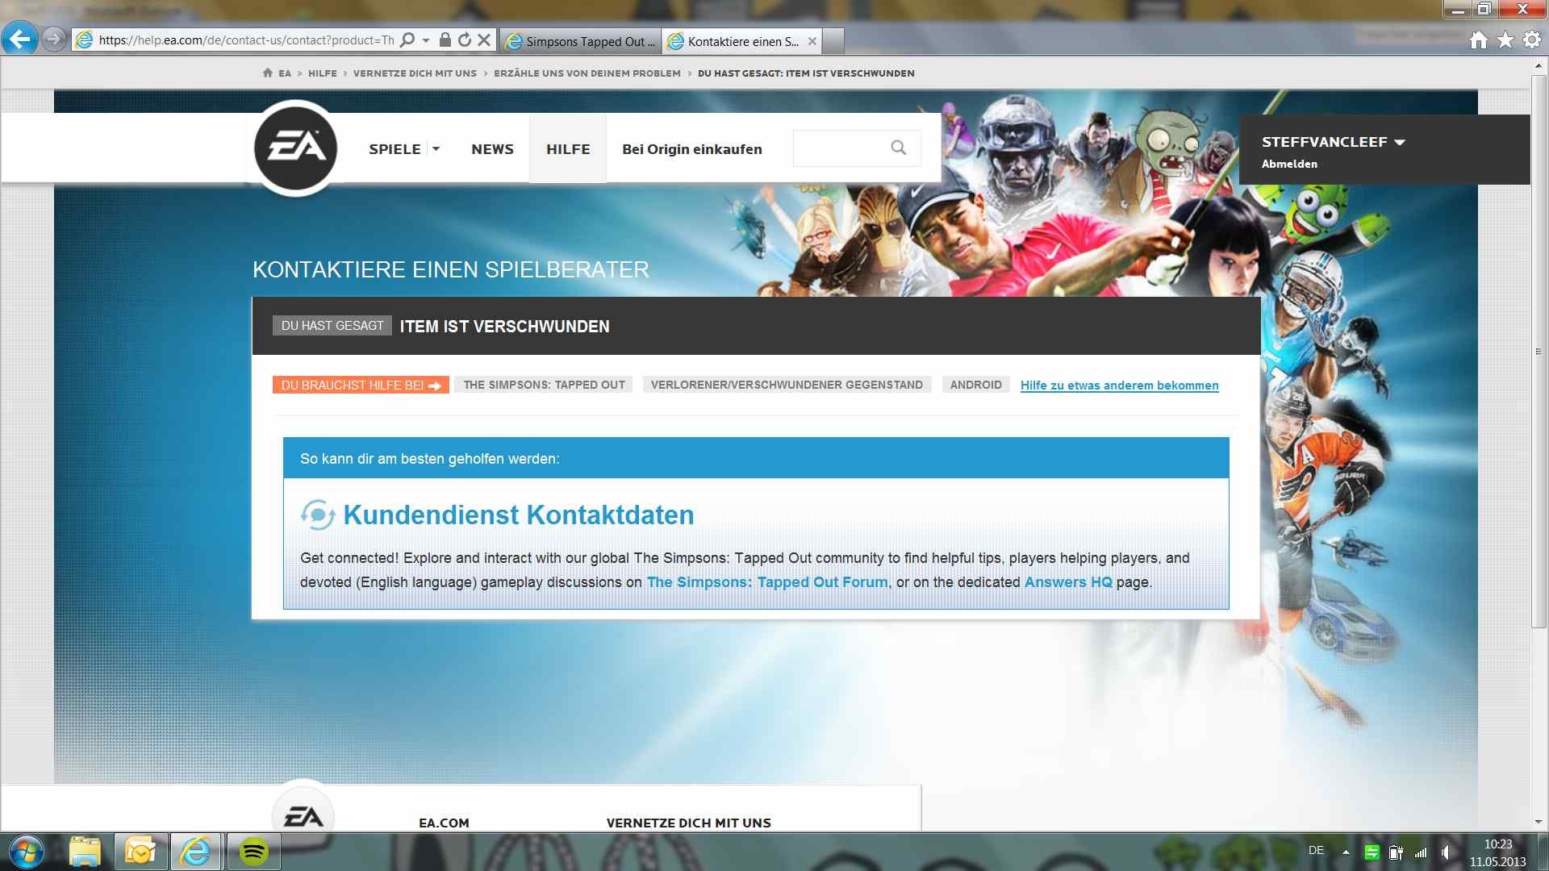The image size is (1549, 871).
Task: Switch to Internet Explorer taskbar icon
Action: click(195, 852)
